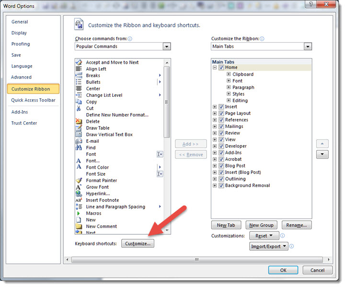Screen dimensions: 345x287
Task: Click the Align Left command icon
Action: pos(79,69)
